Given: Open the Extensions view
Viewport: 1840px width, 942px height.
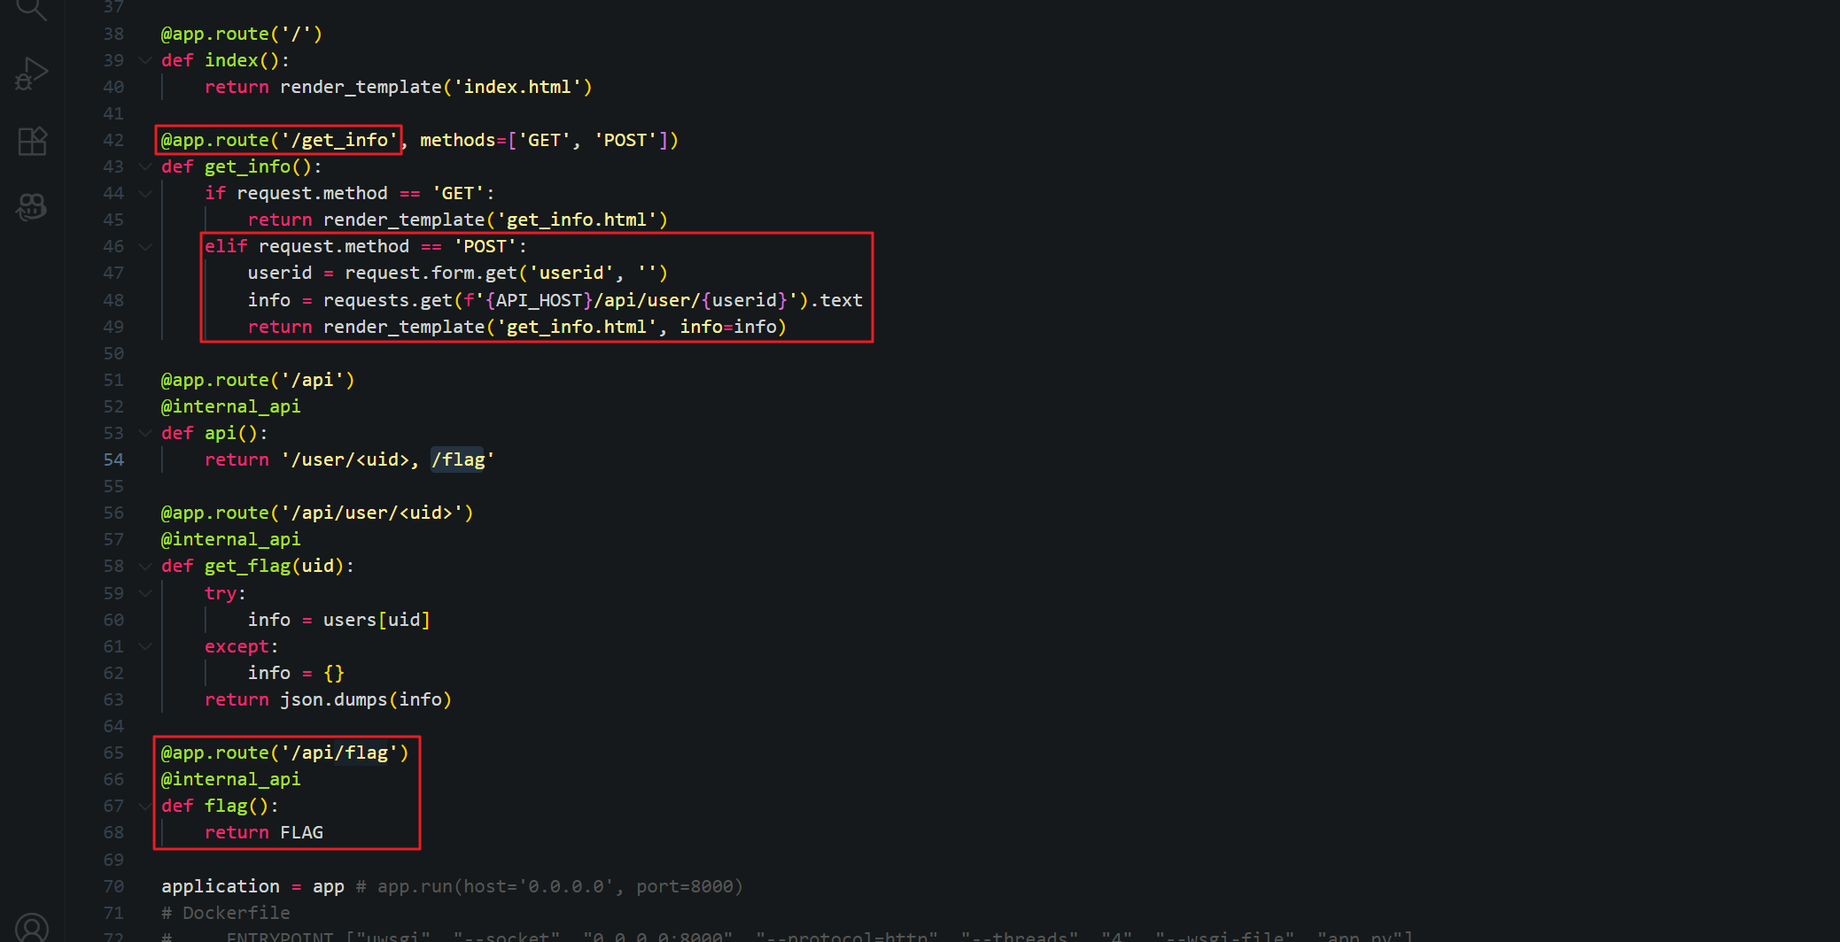Looking at the screenshot, I should 32,141.
